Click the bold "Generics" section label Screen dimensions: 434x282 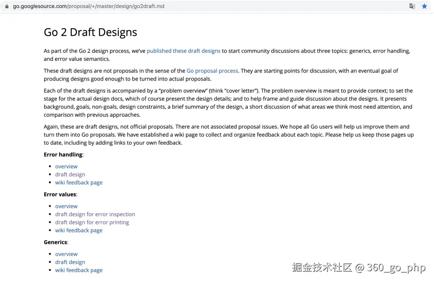pos(55,243)
